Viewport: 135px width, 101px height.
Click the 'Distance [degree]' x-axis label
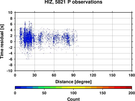pos(73,82)
